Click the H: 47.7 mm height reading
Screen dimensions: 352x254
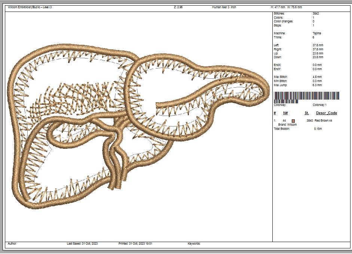coord(278,7)
